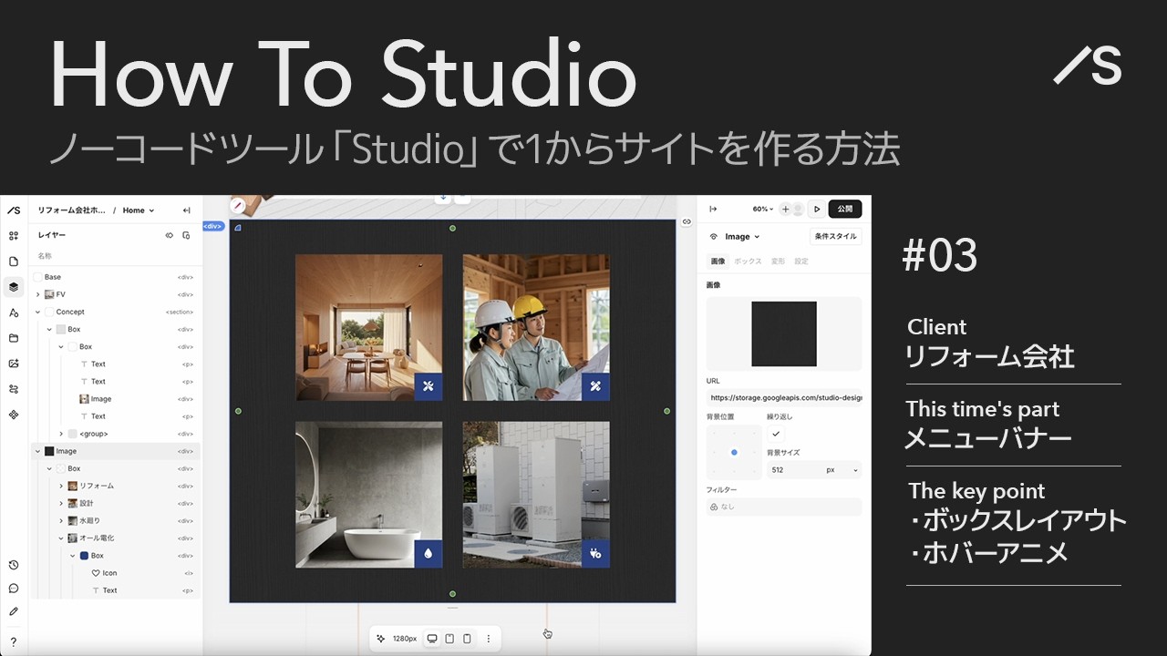Select the mobile breakpoint icon
Image resolution: width=1167 pixels, height=656 pixels.
click(467, 639)
